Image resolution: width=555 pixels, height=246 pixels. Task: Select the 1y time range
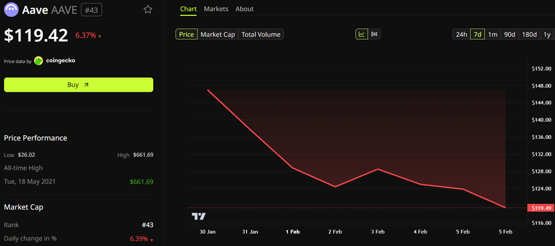tap(547, 35)
